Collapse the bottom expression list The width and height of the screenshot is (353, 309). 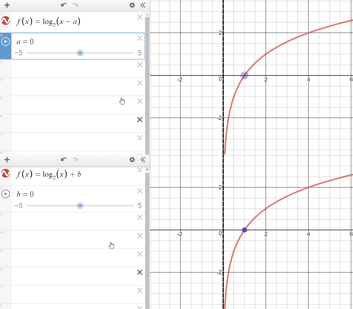pyautogui.click(x=143, y=160)
